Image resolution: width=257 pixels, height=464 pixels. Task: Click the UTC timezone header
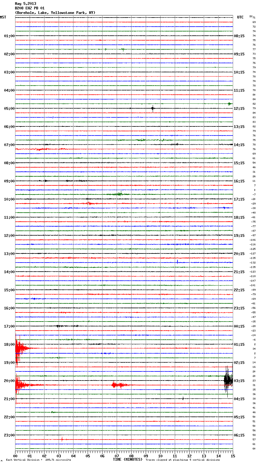[240, 17]
